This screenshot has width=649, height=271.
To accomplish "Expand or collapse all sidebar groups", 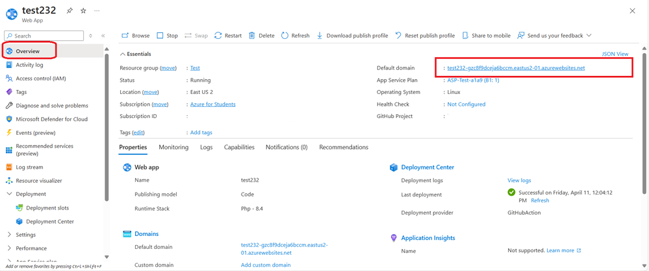I will click(x=91, y=36).
